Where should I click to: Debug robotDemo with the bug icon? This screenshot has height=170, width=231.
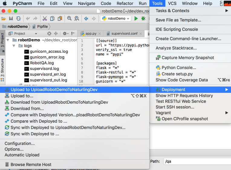pyautogui.click(x=143, y=18)
